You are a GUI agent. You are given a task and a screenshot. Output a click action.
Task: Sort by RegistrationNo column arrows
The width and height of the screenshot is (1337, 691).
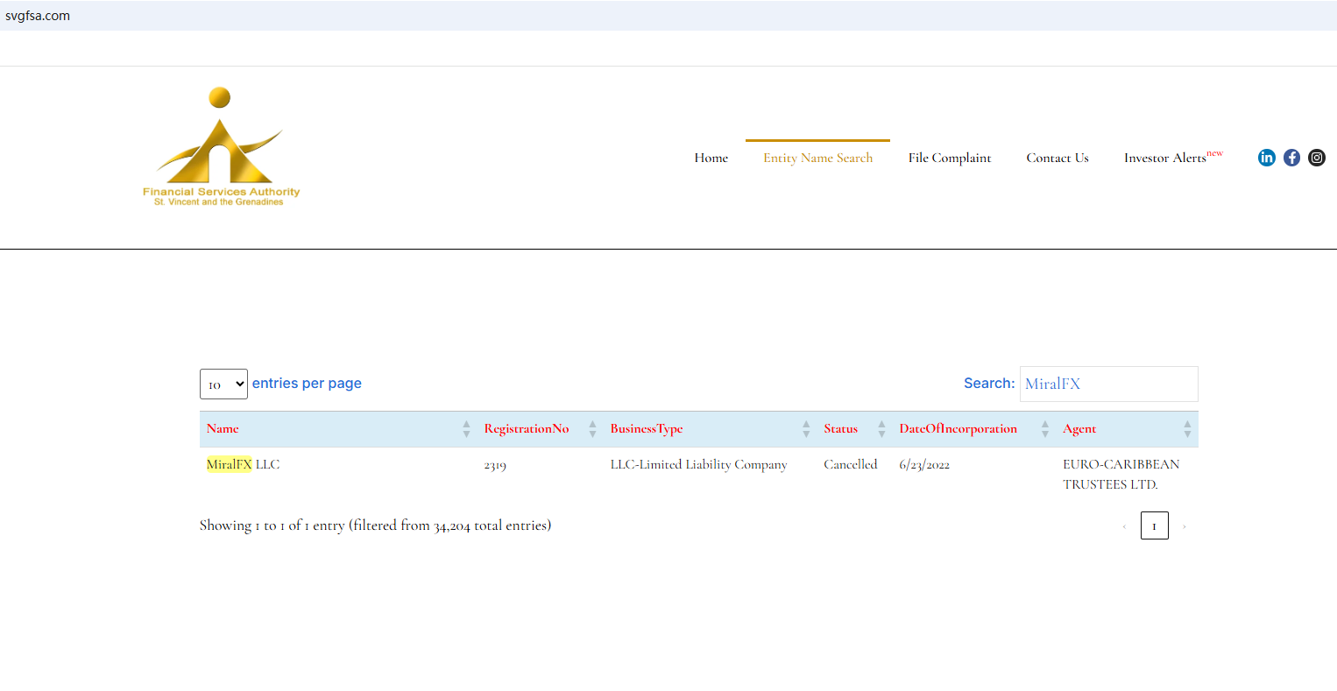(x=592, y=429)
